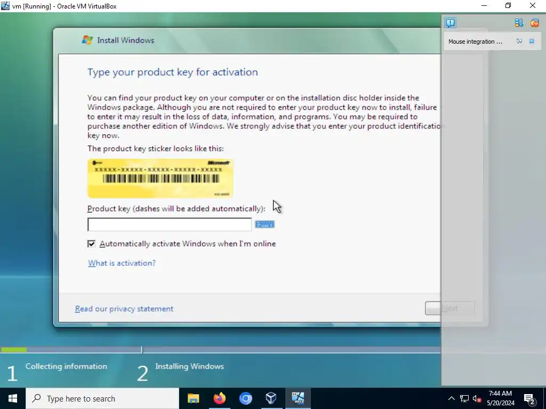Click the Next button
546x409 pixels.
[449, 308]
